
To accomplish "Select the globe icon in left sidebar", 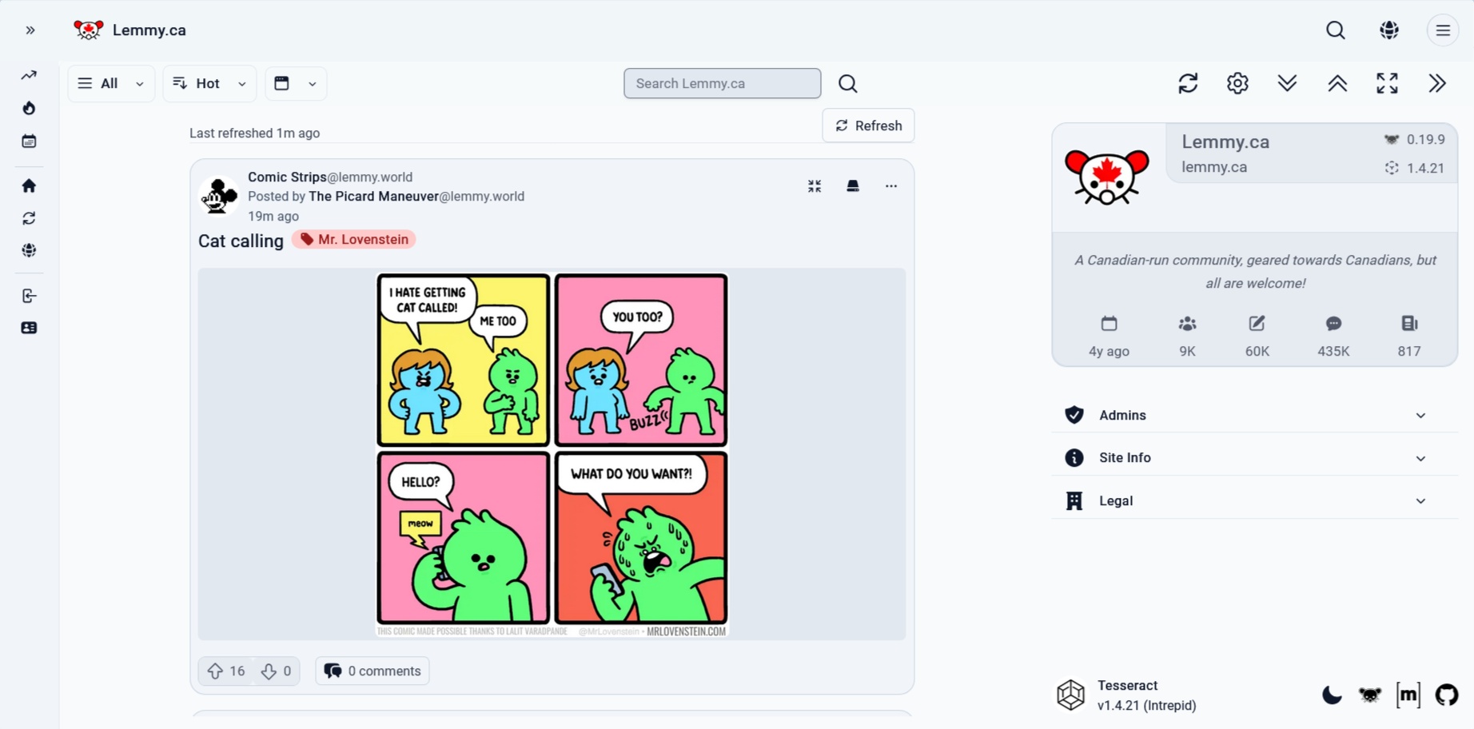I will 29,250.
